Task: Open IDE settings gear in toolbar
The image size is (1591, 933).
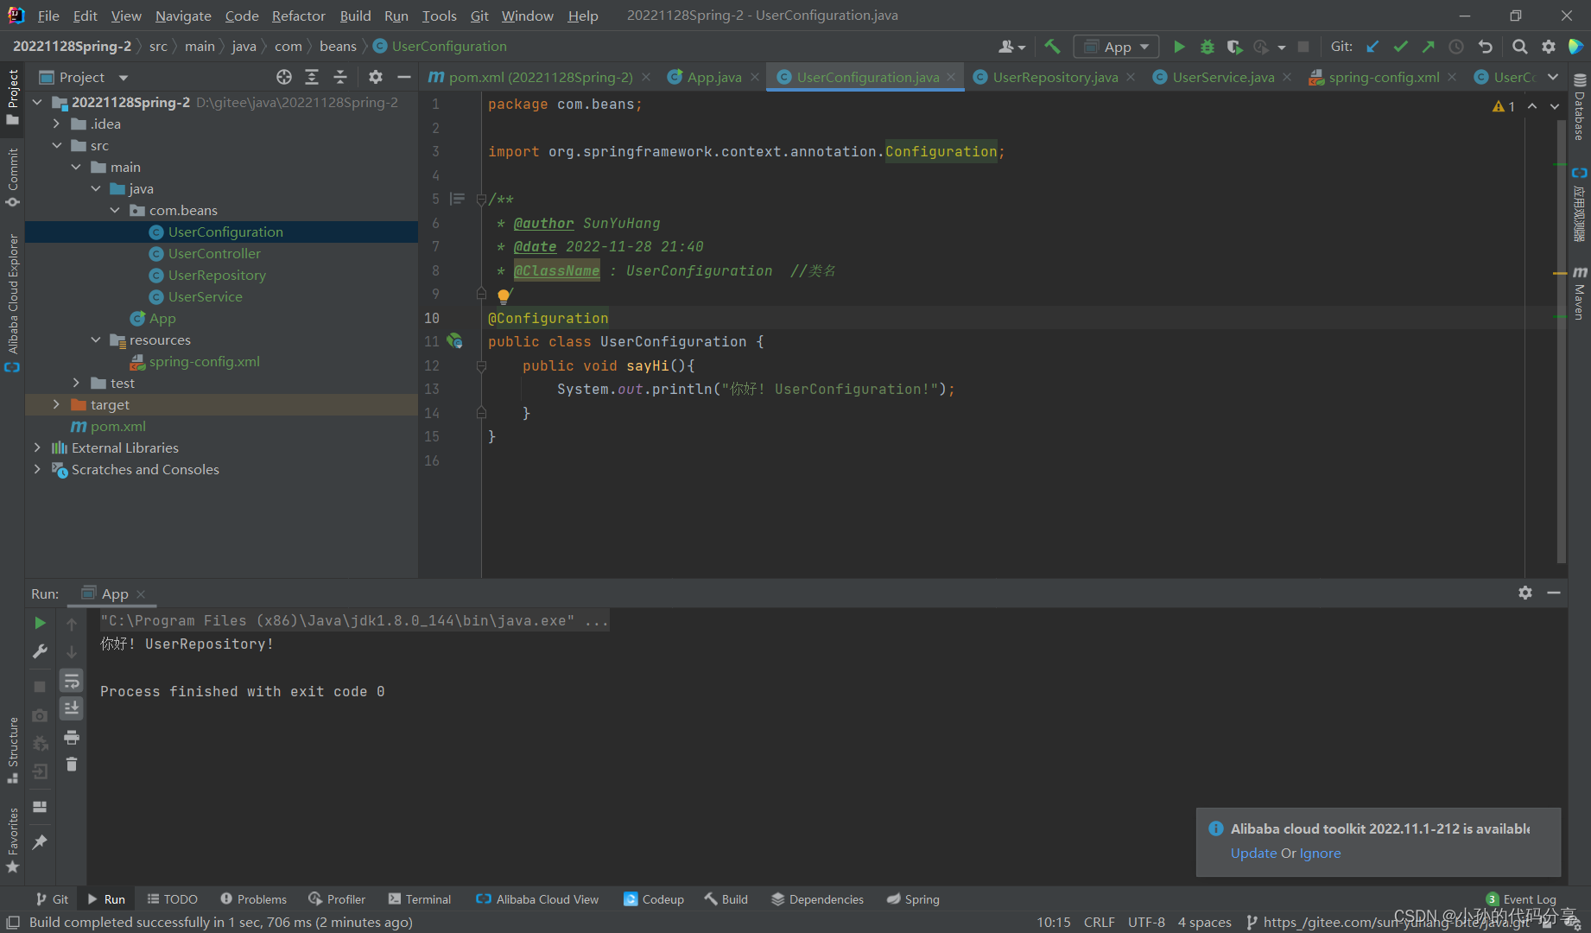Action: (1549, 47)
